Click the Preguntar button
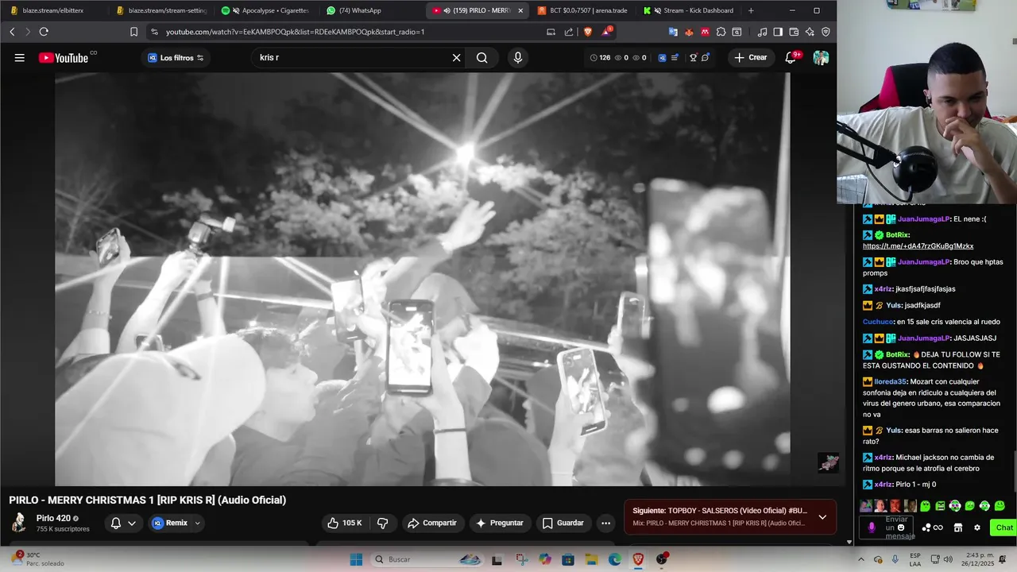Screen dimensions: 1017x572 tap(499, 523)
